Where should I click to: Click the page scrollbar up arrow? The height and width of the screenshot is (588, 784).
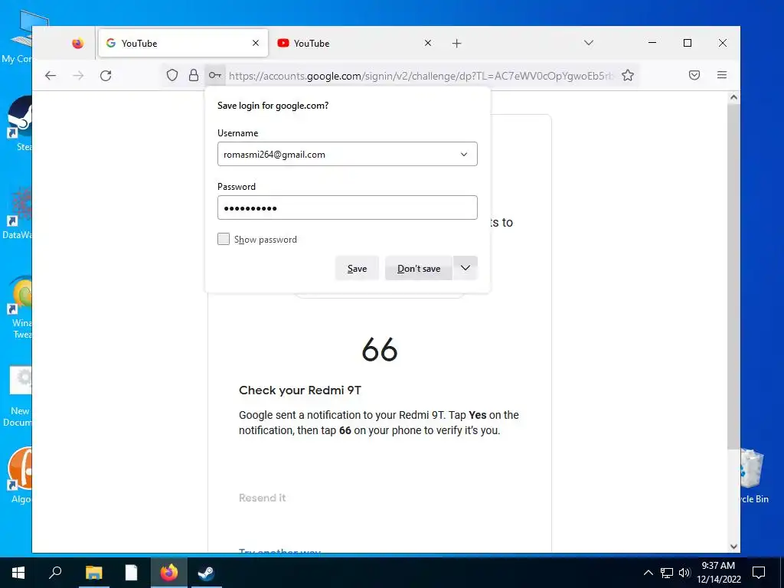(x=733, y=97)
